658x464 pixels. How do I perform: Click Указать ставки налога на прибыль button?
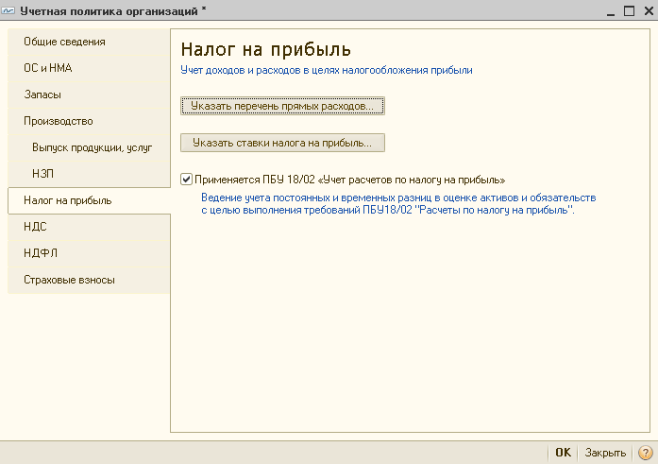coord(282,143)
